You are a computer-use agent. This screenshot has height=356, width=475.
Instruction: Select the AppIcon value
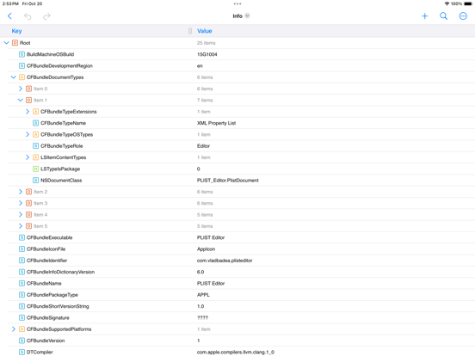pyautogui.click(x=206, y=249)
